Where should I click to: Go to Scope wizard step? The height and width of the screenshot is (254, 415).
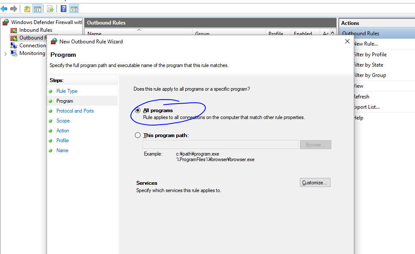click(x=63, y=121)
